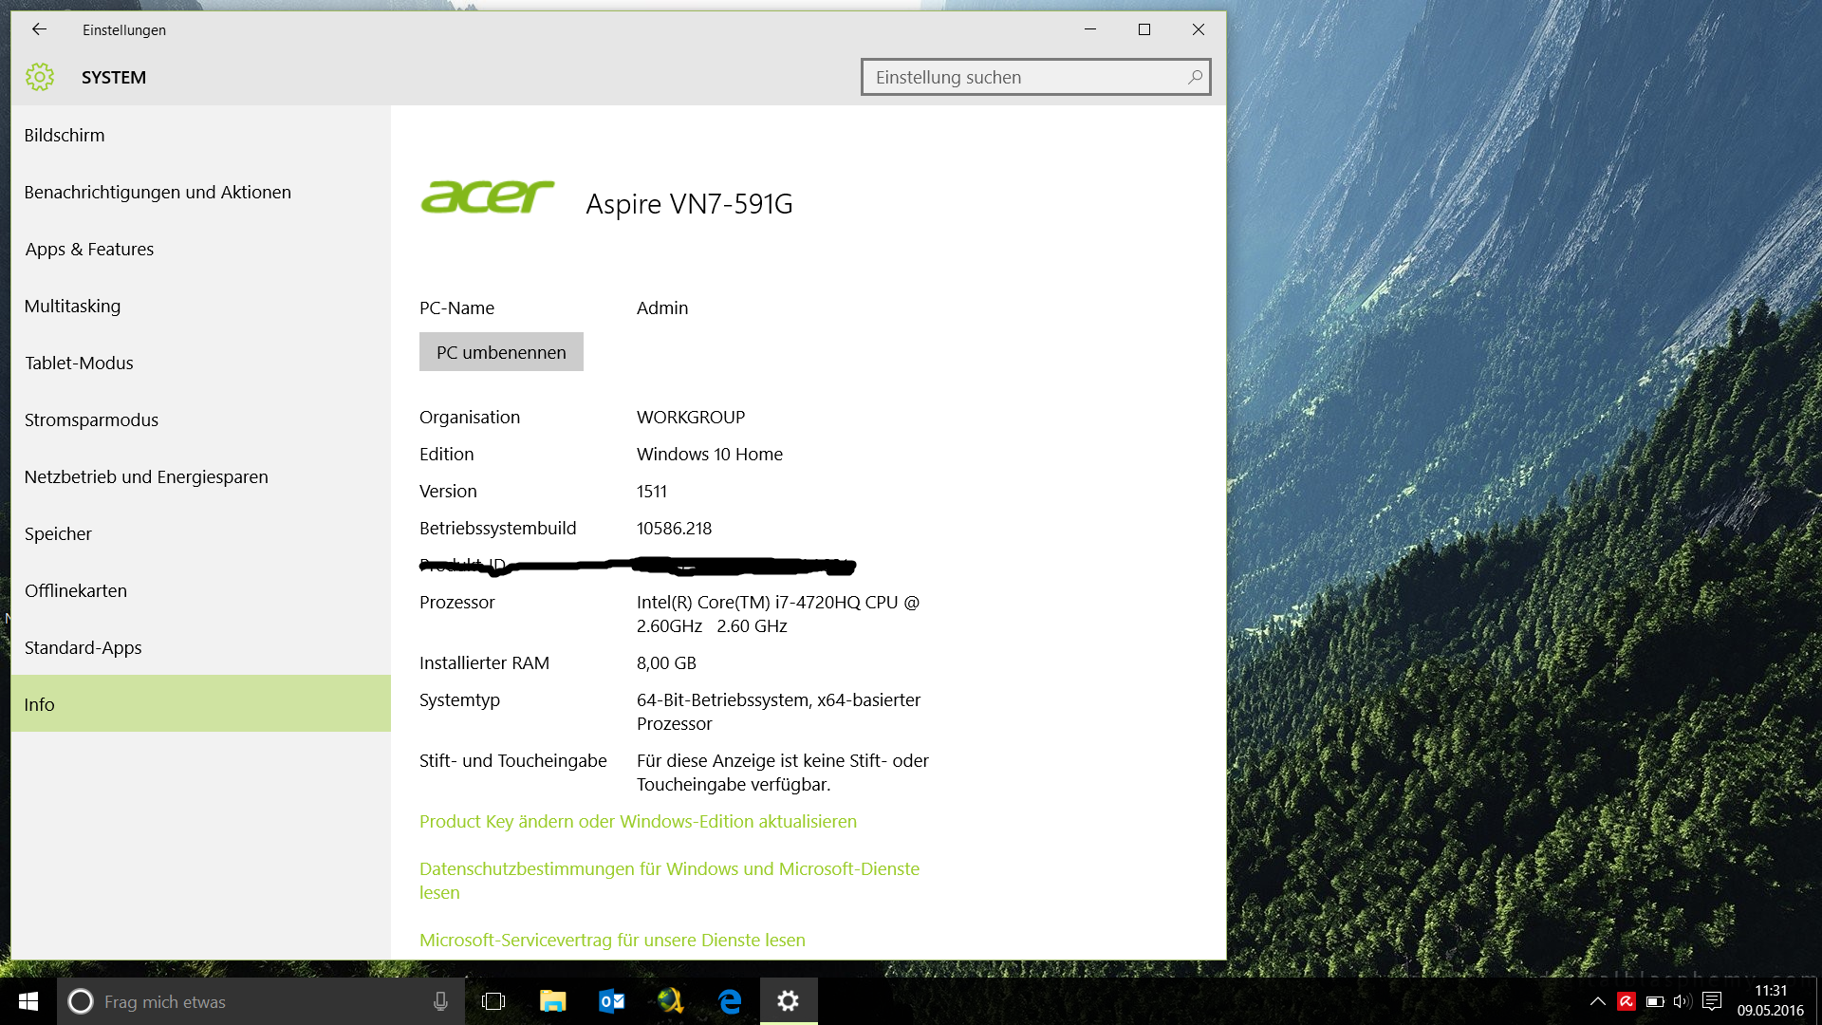Image resolution: width=1822 pixels, height=1025 pixels.
Task: Click the Cortana microphone icon
Action: [440, 1001]
